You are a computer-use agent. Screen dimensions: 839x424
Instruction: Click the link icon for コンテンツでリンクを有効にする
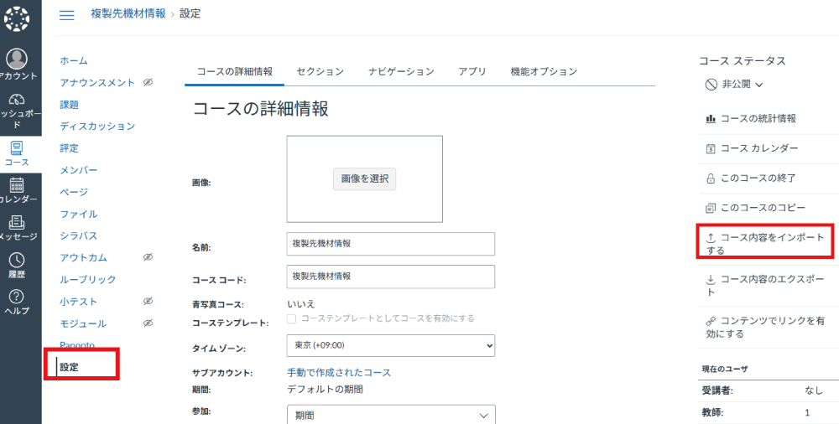tap(711, 321)
